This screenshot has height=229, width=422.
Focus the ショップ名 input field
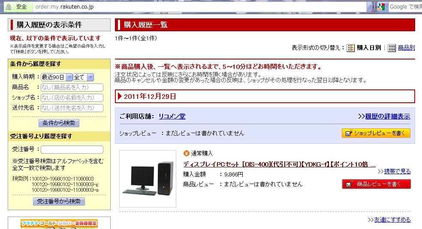pyautogui.click(x=72, y=98)
